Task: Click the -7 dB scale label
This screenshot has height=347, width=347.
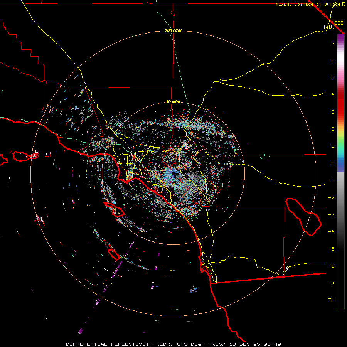Action: coord(331,283)
